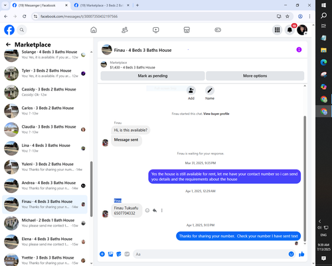Viewport: 332px width, 266px height.
Task: Open the tab search dropdown chevron
Action: [x=5, y=5]
